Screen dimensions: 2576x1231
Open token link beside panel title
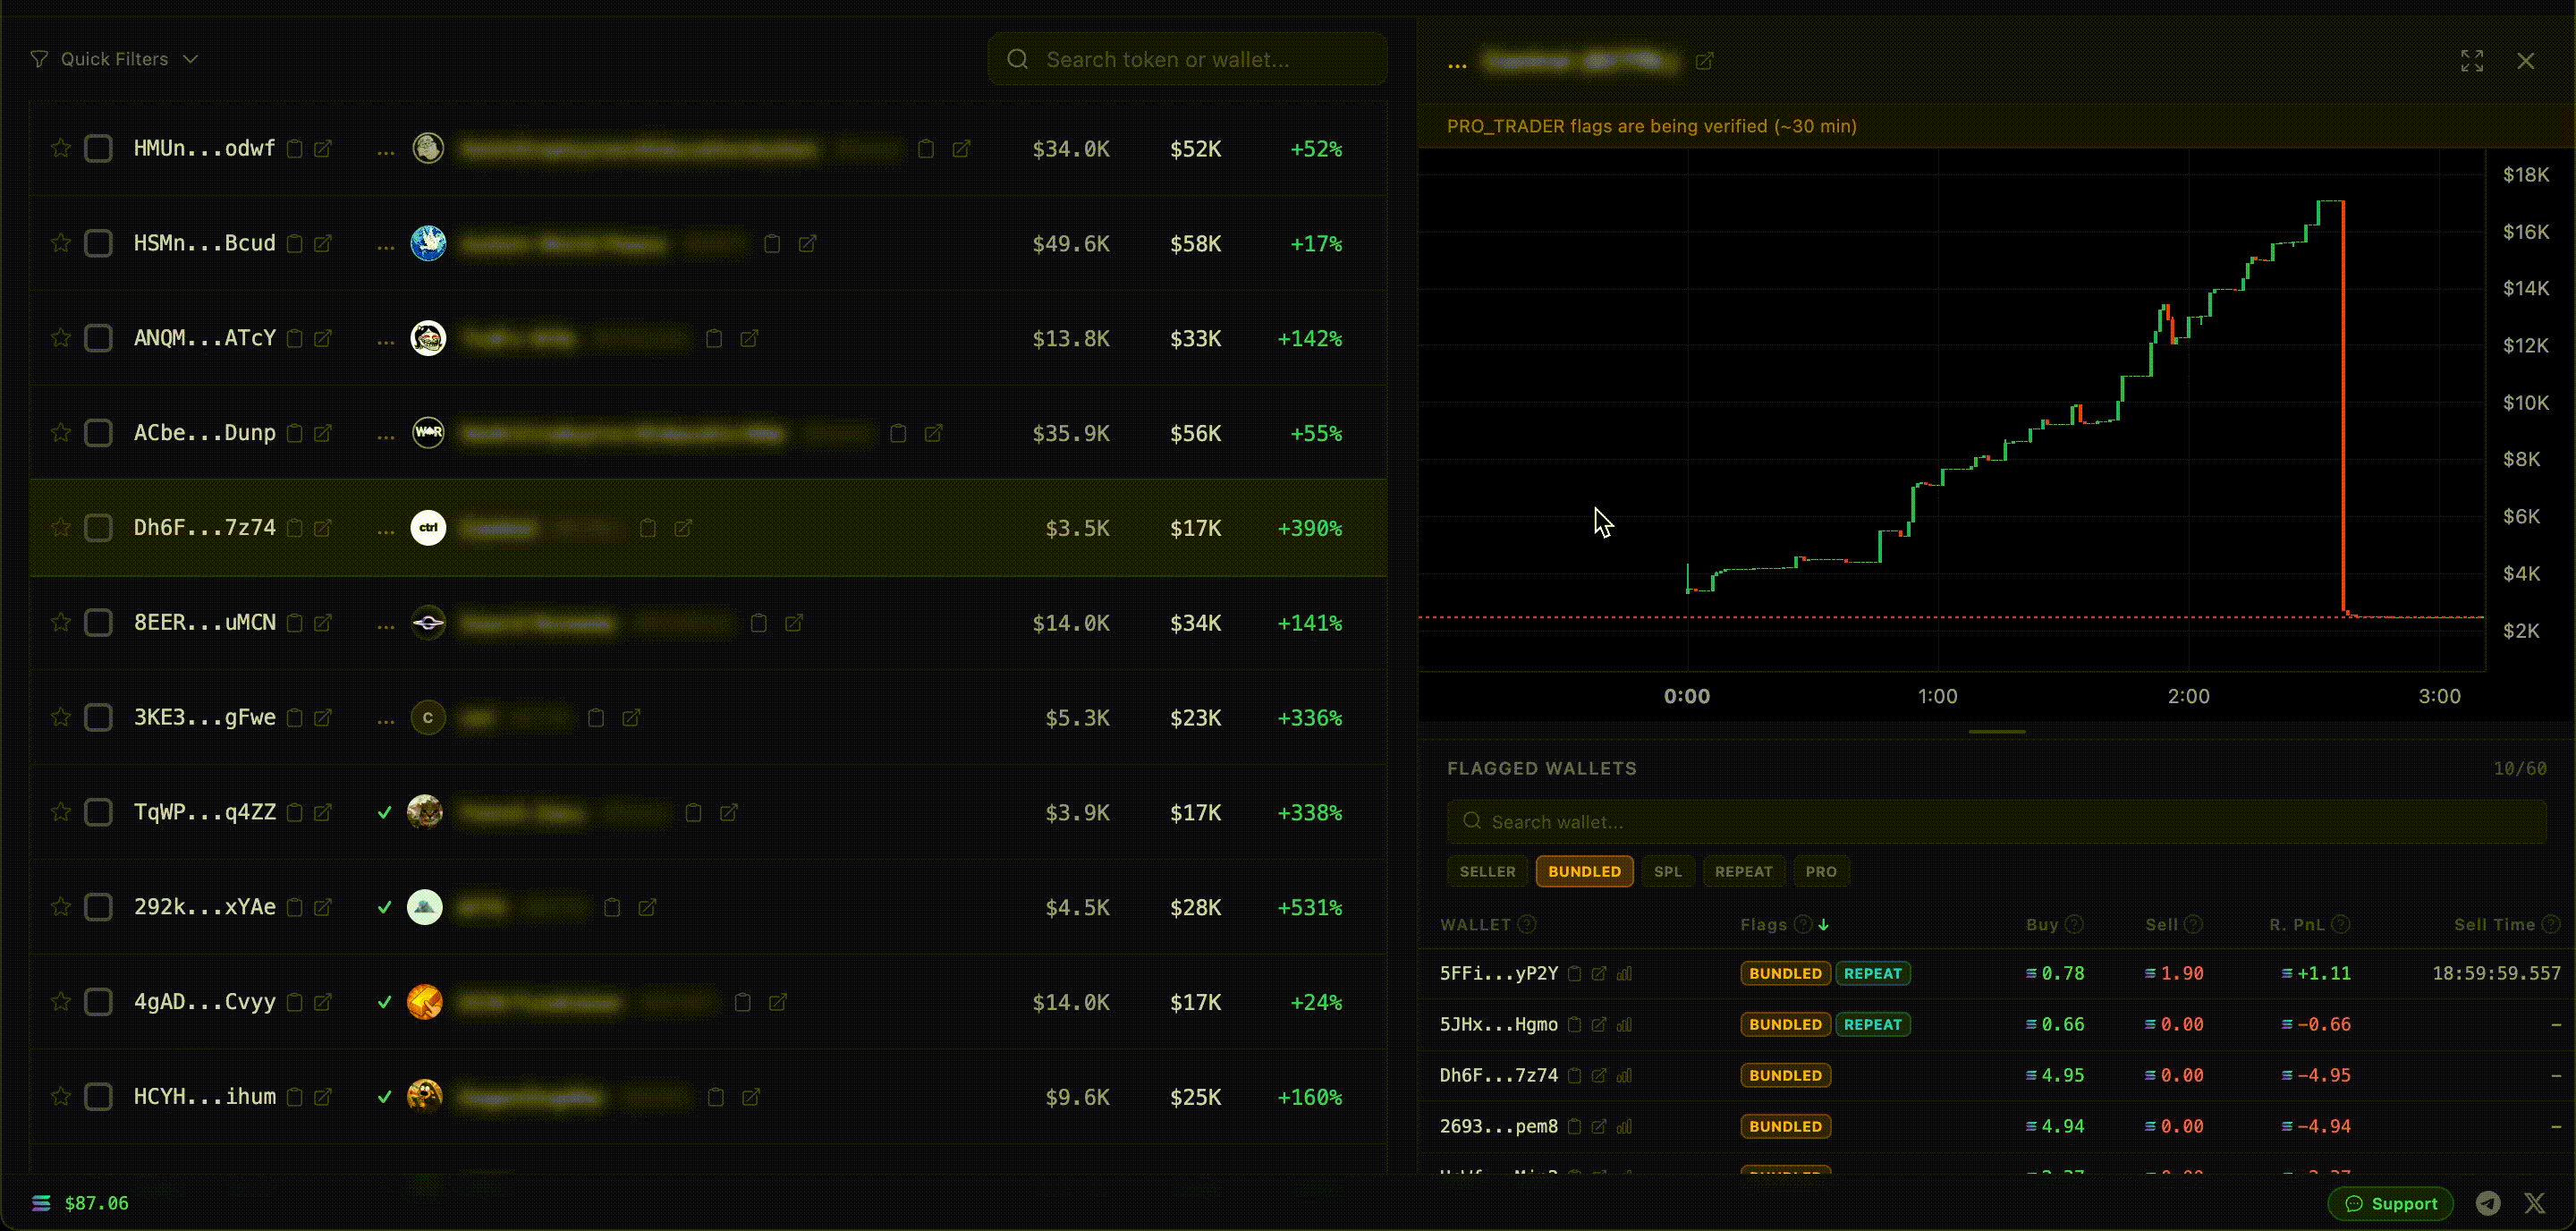coord(1705,62)
